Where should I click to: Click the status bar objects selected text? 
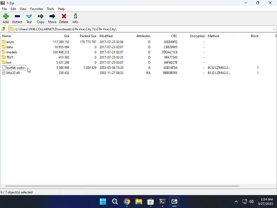(x=17, y=192)
